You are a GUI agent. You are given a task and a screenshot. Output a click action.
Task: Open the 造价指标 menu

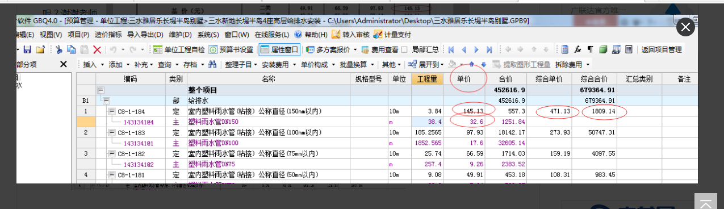click(x=108, y=35)
